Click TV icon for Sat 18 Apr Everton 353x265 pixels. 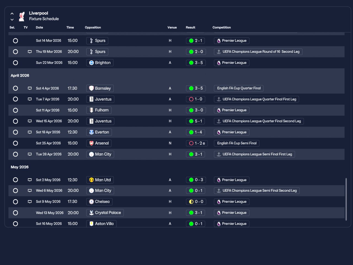[x=30, y=132]
